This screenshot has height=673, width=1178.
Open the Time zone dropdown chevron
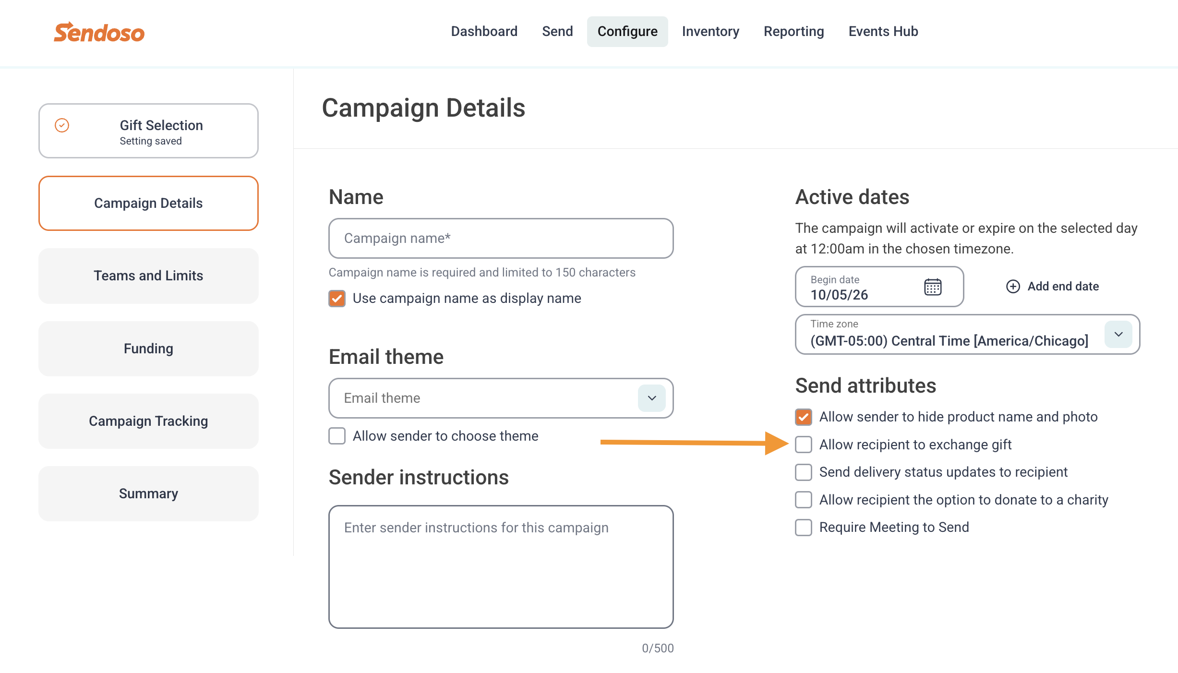(1118, 334)
